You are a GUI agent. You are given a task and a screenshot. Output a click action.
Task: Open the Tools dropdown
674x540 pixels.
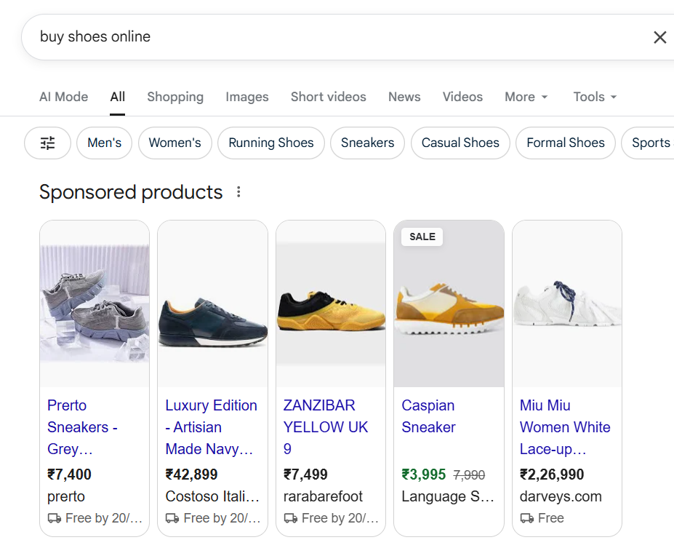point(594,96)
